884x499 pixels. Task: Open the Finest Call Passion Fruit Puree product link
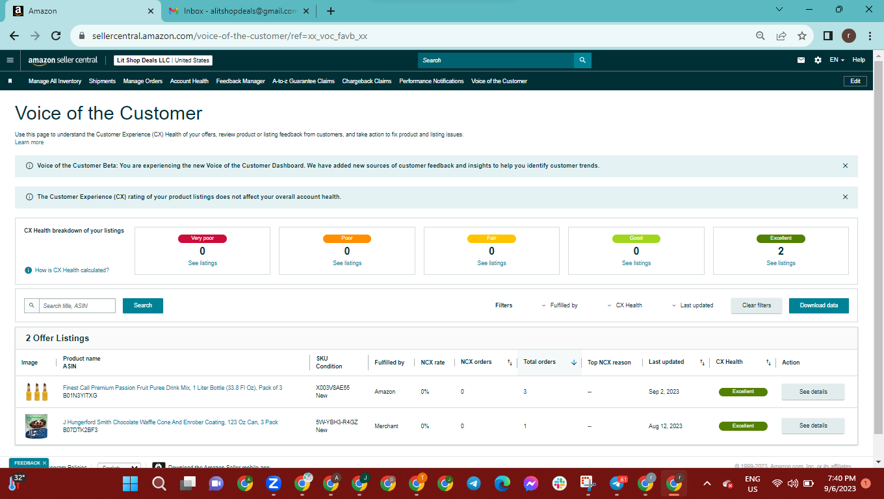pyautogui.click(x=172, y=388)
